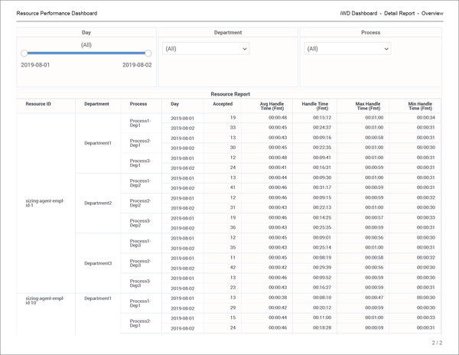Click the Process1-Dep2 cell

[141, 183]
